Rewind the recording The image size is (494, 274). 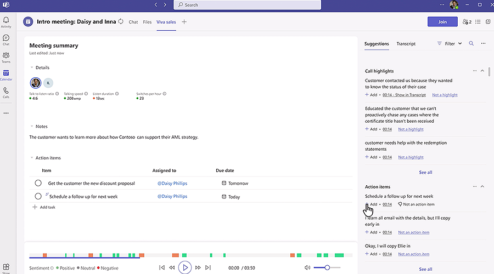click(x=172, y=268)
